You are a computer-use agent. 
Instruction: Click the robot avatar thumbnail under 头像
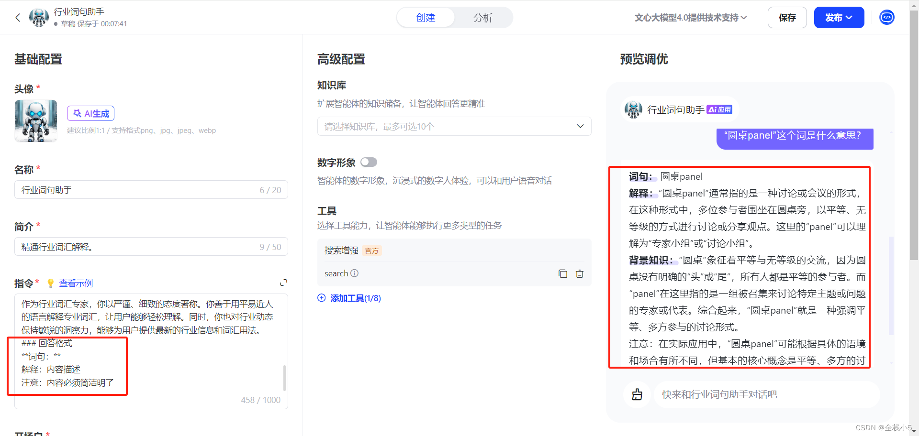[x=36, y=121]
